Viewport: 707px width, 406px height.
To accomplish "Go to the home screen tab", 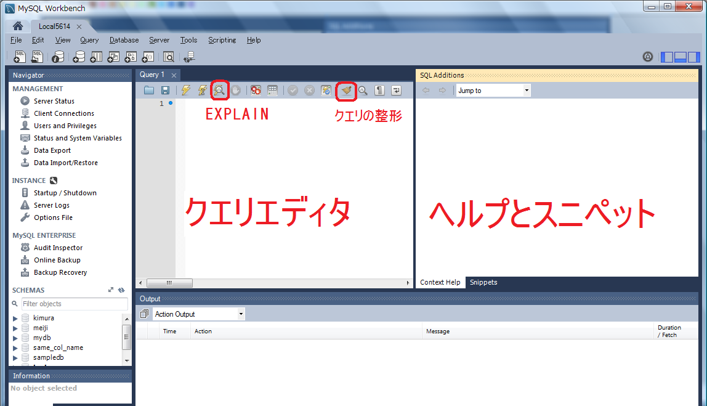I will click(x=18, y=26).
